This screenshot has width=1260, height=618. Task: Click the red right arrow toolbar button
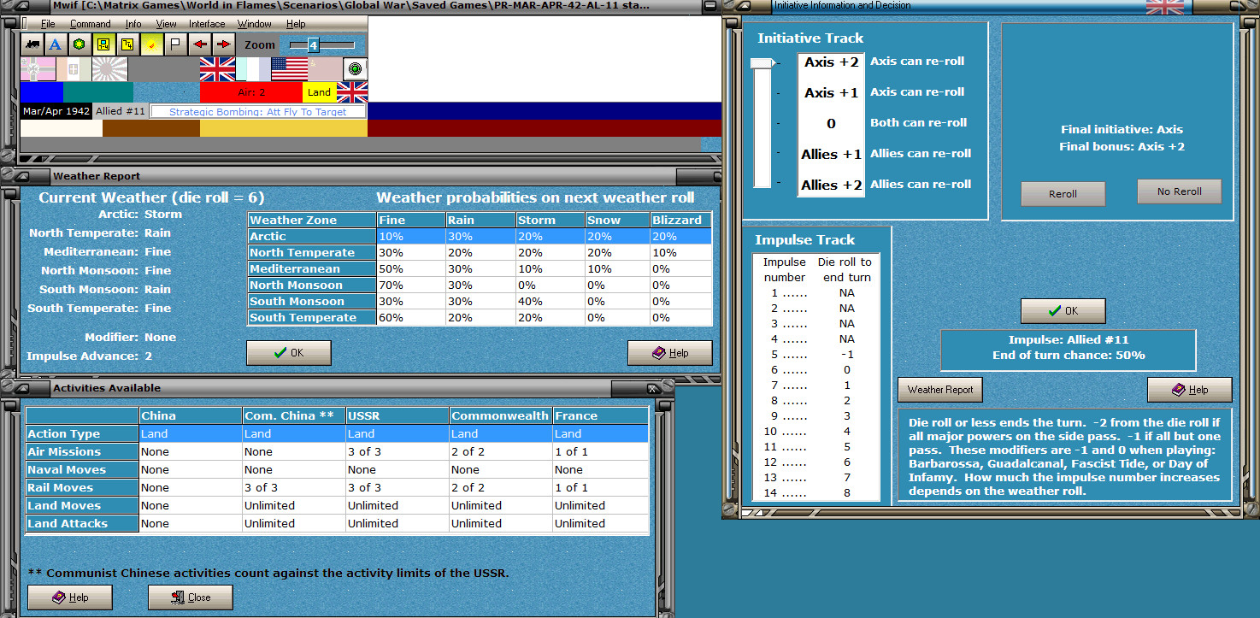[223, 44]
